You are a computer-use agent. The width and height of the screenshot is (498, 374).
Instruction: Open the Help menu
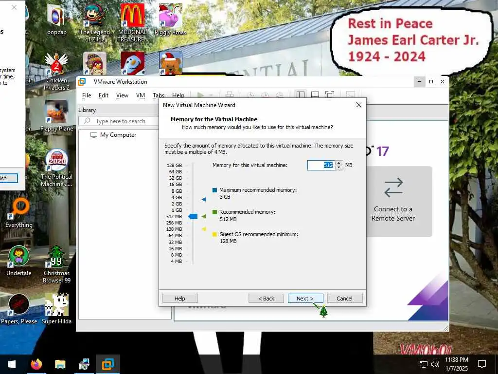(178, 95)
